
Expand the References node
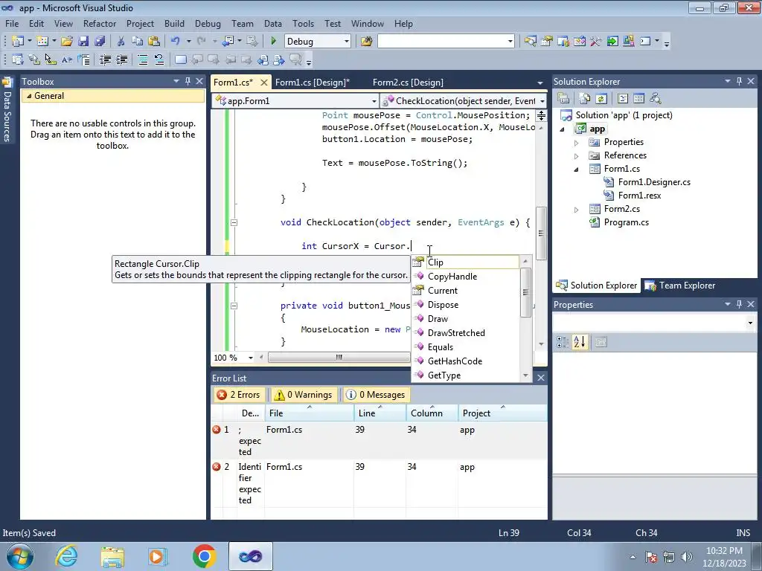(x=577, y=156)
